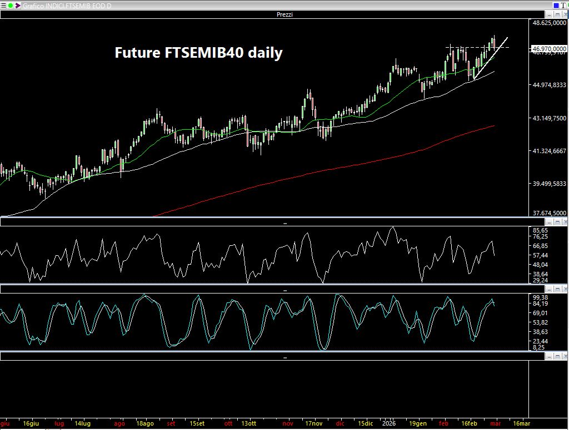Click the 14lug date on time axis
Image resolution: width=569 pixels, height=430 pixels.
click(82, 423)
